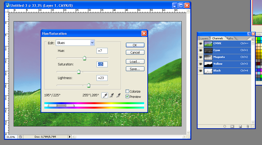Click the Save... button
Screen dimensions: 262x145
[135, 69]
